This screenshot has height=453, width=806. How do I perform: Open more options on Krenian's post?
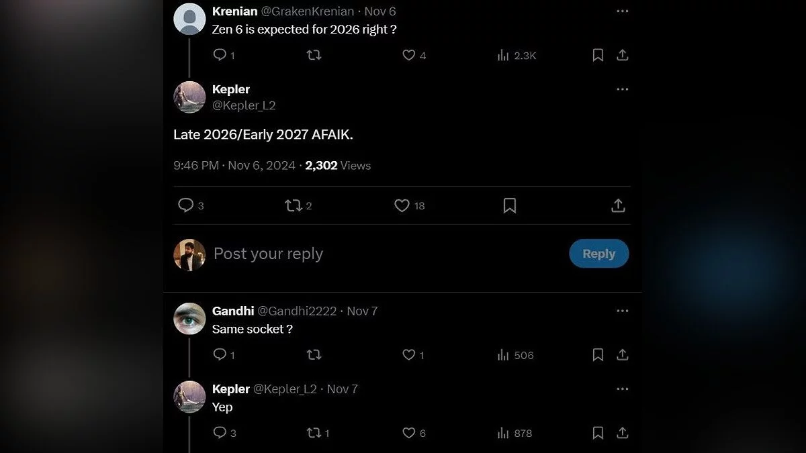[x=623, y=11]
